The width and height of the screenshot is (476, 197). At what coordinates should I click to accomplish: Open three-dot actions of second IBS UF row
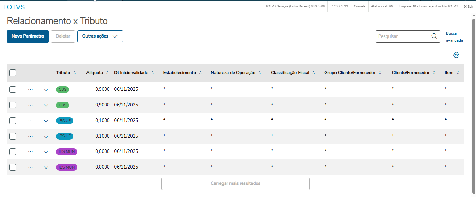point(30,136)
